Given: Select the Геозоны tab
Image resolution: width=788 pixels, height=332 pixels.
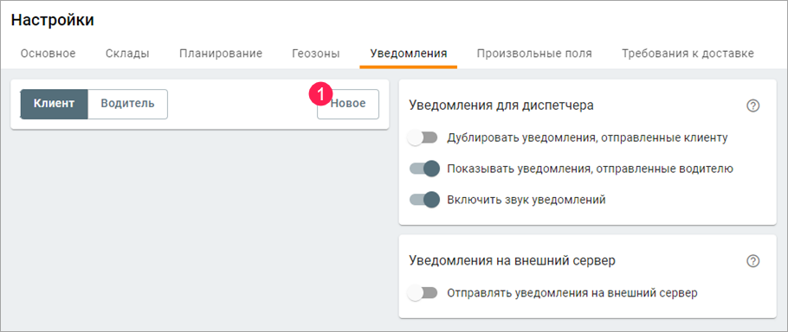Looking at the screenshot, I should [316, 54].
